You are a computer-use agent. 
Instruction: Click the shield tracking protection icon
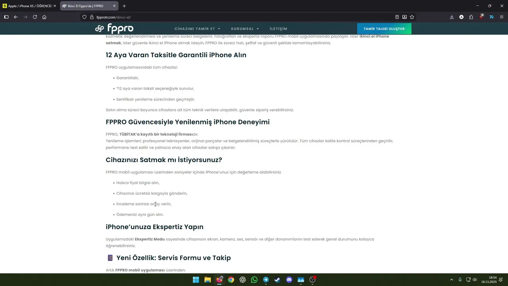click(x=84, y=17)
